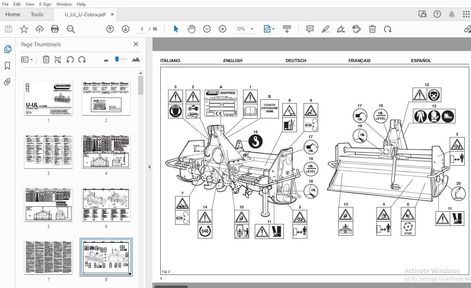Zoom in with the plus button

coord(223,29)
